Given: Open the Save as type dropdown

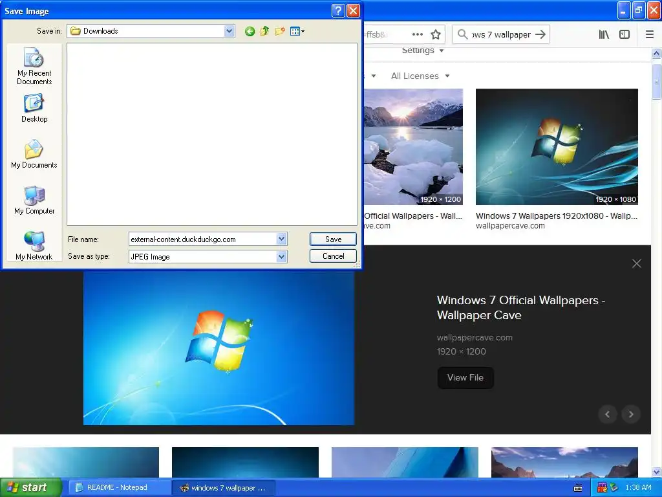Looking at the screenshot, I should tap(282, 256).
